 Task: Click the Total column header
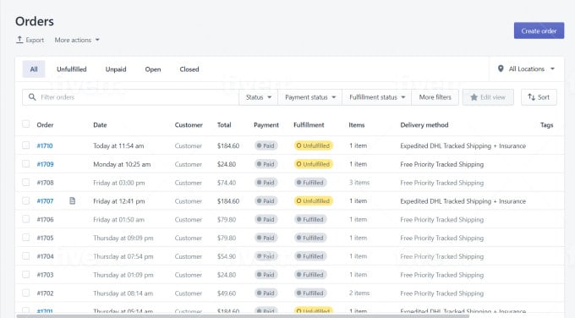tap(224, 124)
